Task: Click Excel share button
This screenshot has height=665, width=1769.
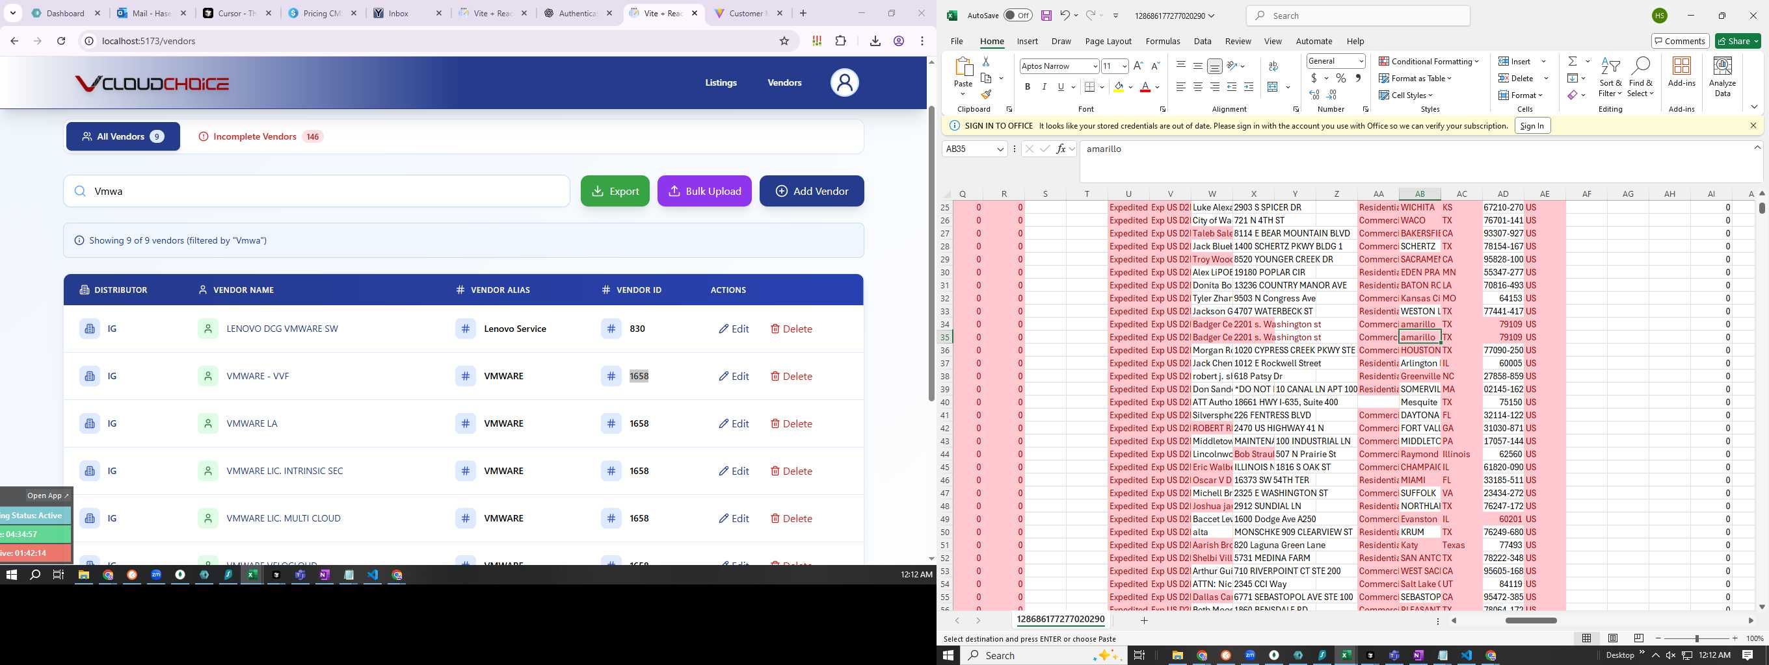Action: coord(1737,41)
